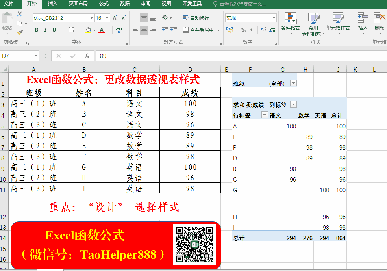Switch to the 插入 ribbon tab

coord(52,4)
